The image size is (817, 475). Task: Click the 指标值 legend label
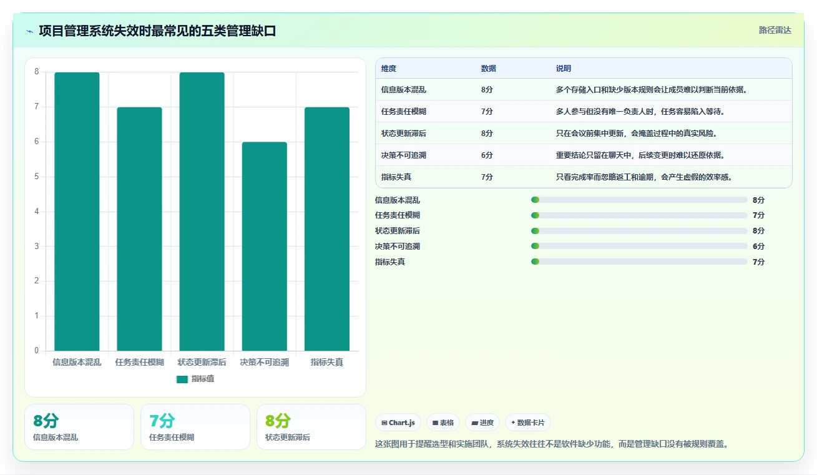(203, 379)
